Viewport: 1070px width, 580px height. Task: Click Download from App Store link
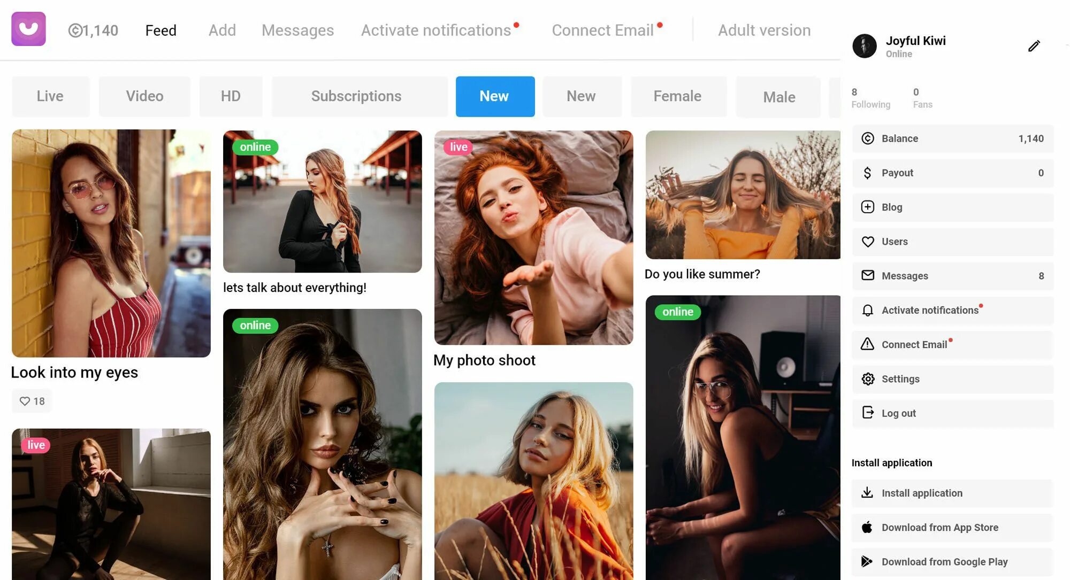tap(940, 527)
